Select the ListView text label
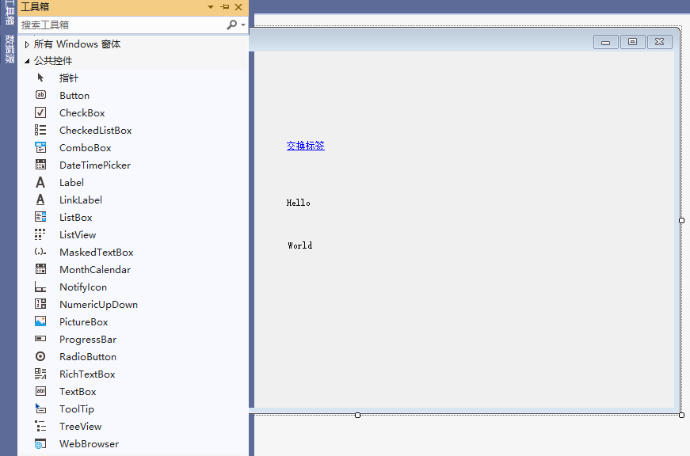Image resolution: width=690 pixels, height=456 pixels. coord(78,235)
